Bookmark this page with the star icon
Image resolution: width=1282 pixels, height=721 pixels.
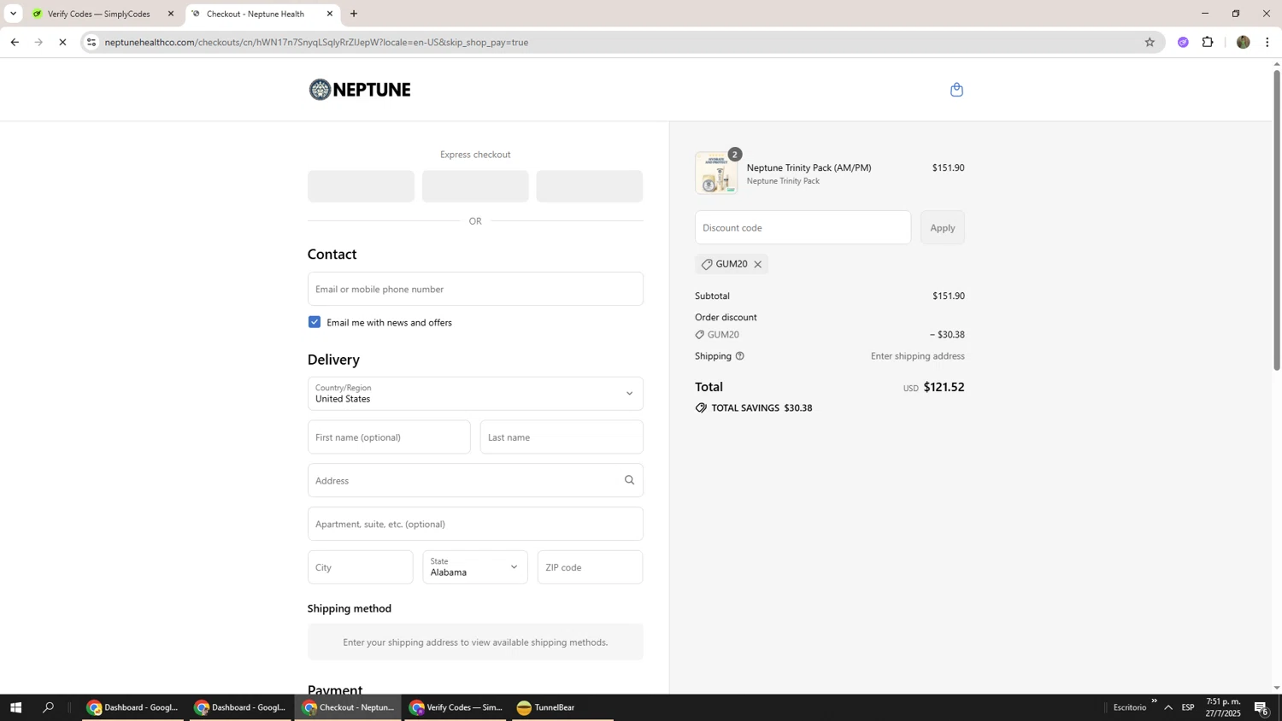[1150, 42]
